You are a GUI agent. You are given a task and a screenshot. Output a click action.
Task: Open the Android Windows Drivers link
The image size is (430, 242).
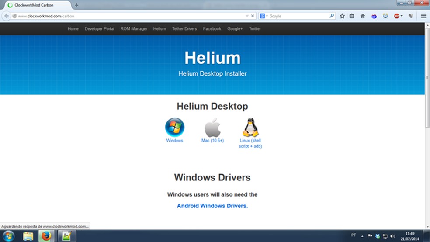coord(212,206)
